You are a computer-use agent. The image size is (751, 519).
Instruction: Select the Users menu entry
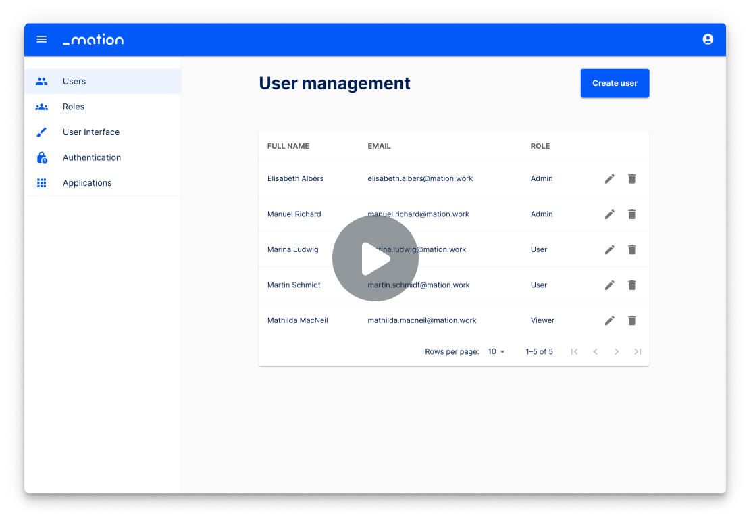click(74, 81)
